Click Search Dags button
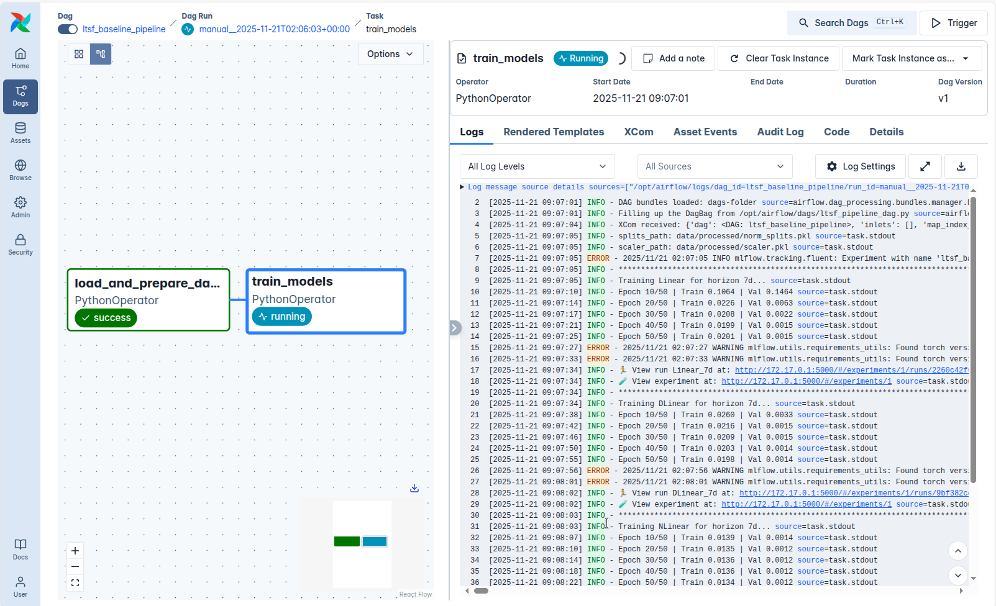996x606 pixels. (x=852, y=23)
